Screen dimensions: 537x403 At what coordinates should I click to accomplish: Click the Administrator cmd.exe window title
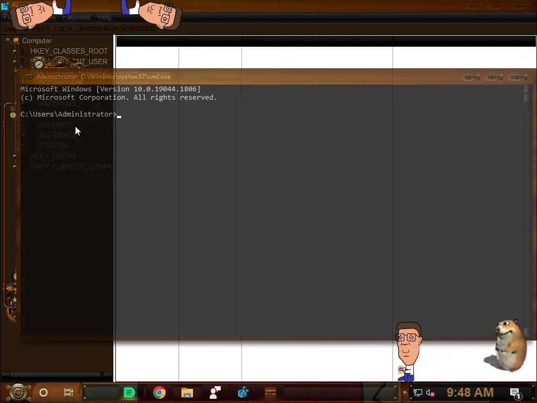(103, 77)
